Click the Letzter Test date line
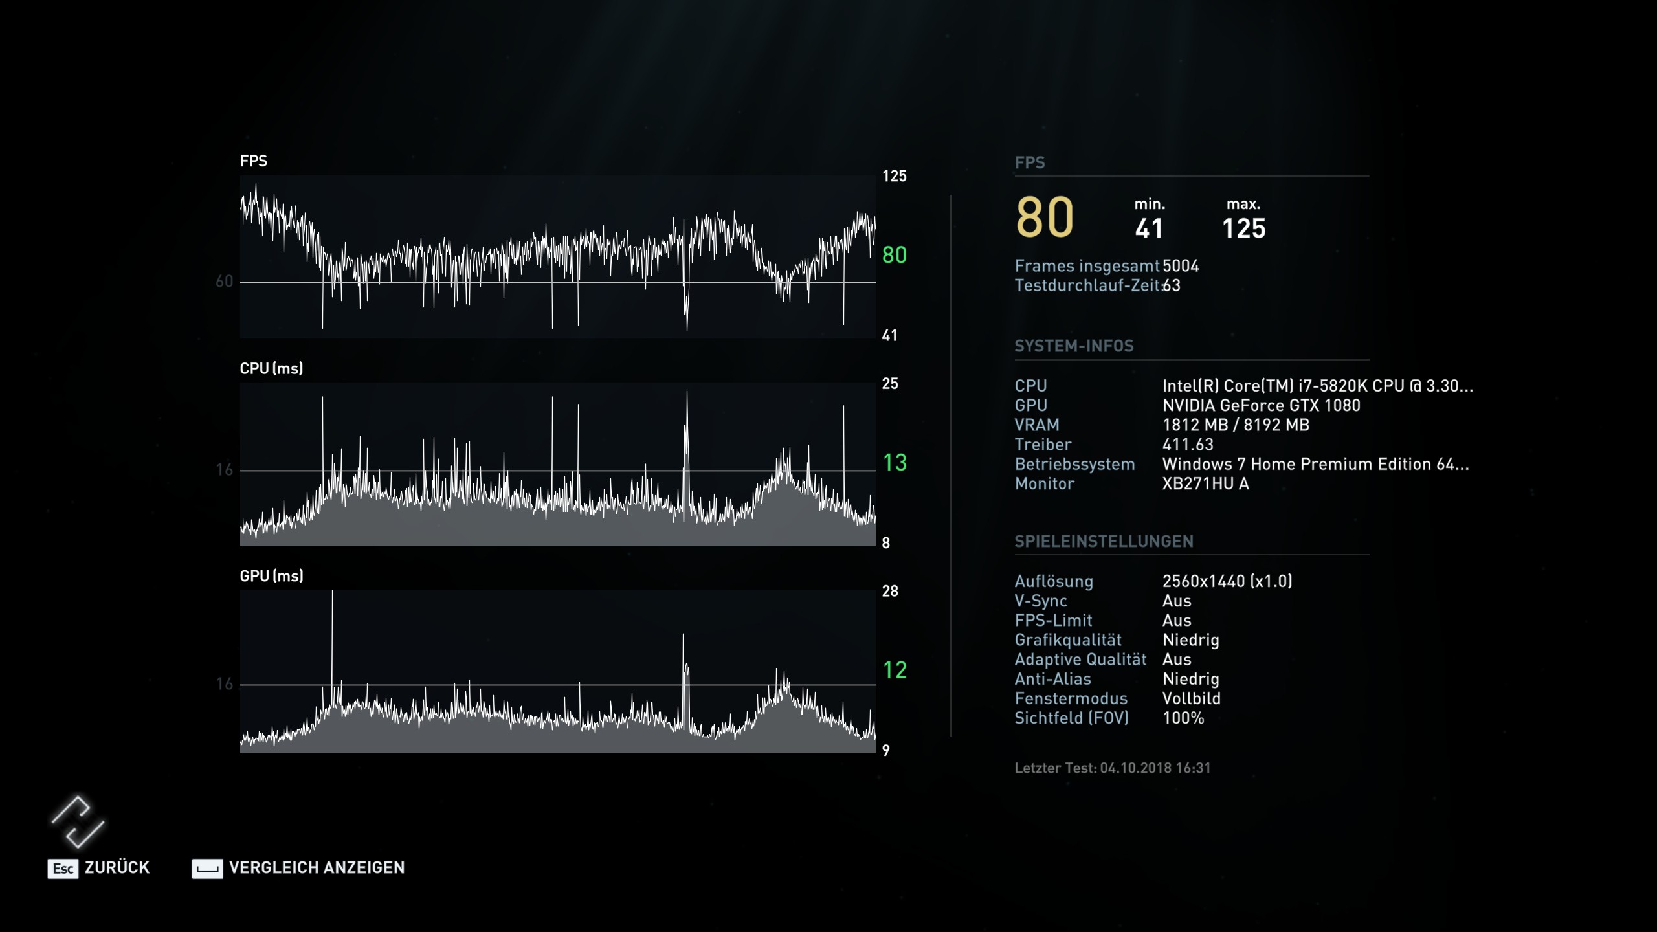The width and height of the screenshot is (1657, 932). click(x=1112, y=768)
